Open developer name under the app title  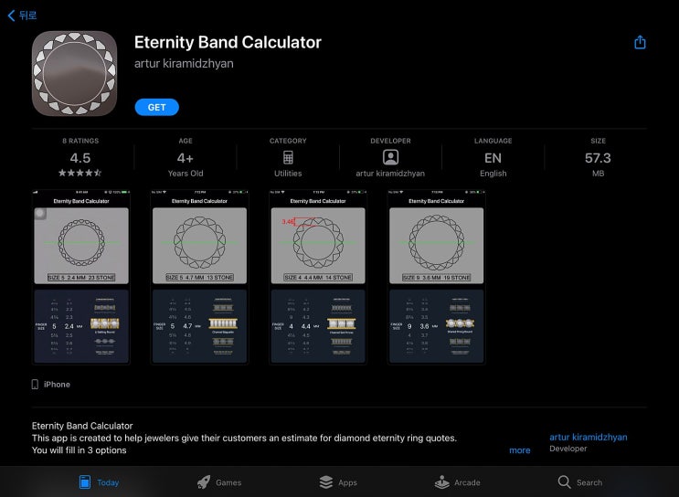pyautogui.click(x=184, y=63)
